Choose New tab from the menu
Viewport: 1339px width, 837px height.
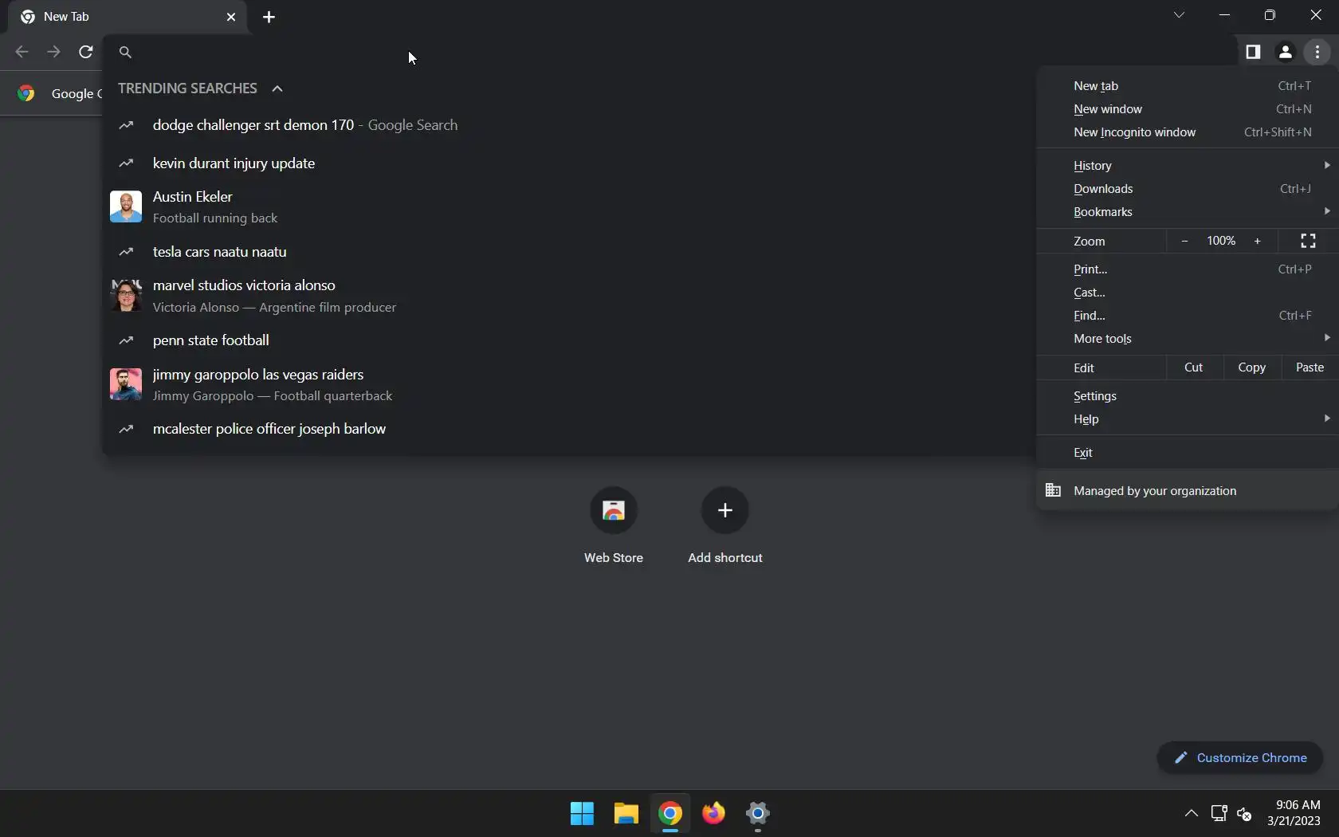[1187, 86]
